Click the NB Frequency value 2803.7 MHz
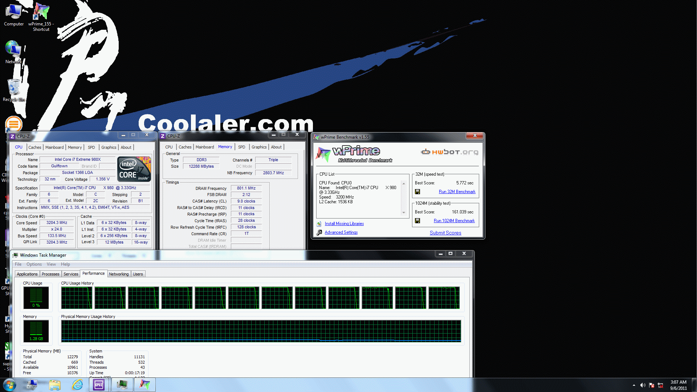Image resolution: width=697 pixels, height=392 pixels. click(273, 173)
